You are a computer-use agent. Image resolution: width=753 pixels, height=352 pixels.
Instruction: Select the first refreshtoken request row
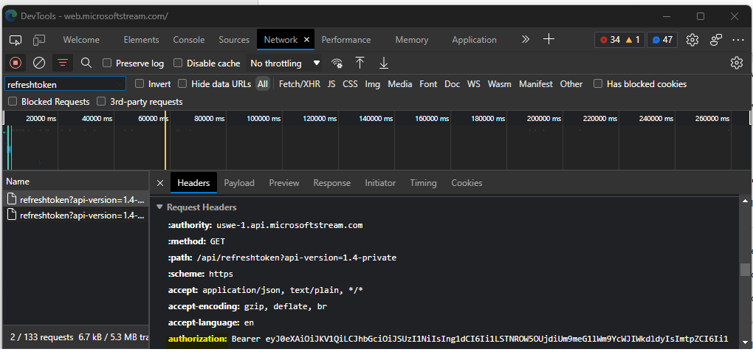pos(75,199)
